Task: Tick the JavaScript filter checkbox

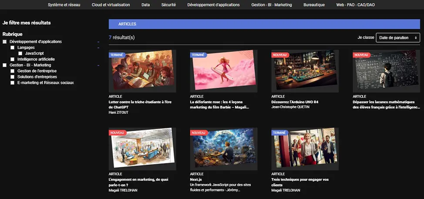Action: (20, 53)
